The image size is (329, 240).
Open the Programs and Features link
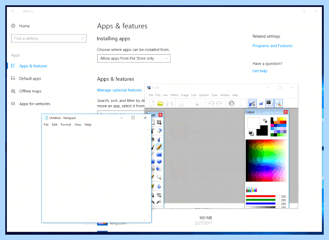click(x=272, y=46)
